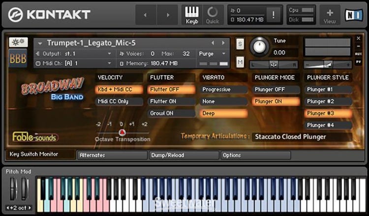Click the Quick load icon
This screenshot has width=369, height=216.
pyautogui.click(x=213, y=15)
